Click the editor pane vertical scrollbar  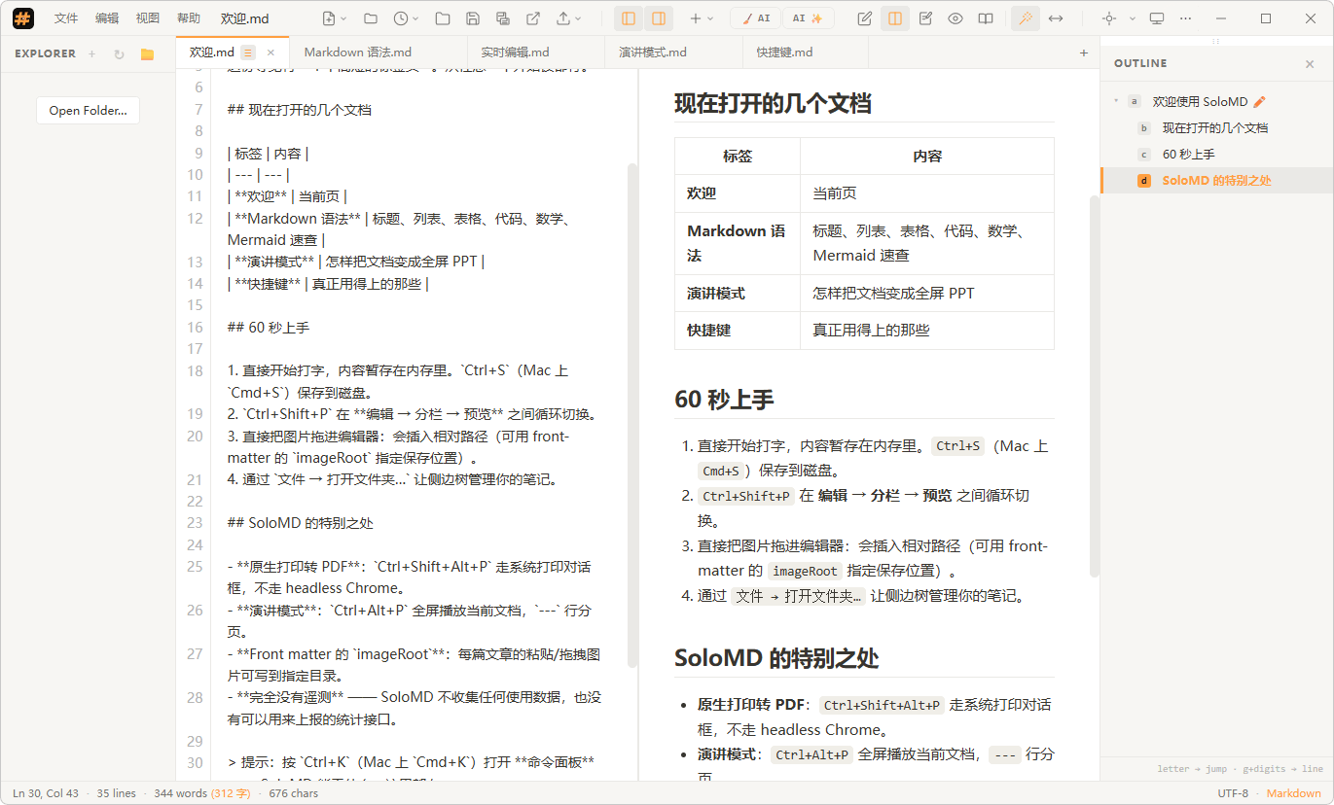tap(632, 415)
